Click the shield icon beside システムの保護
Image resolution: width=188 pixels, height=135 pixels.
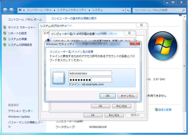[x=5, y=39]
